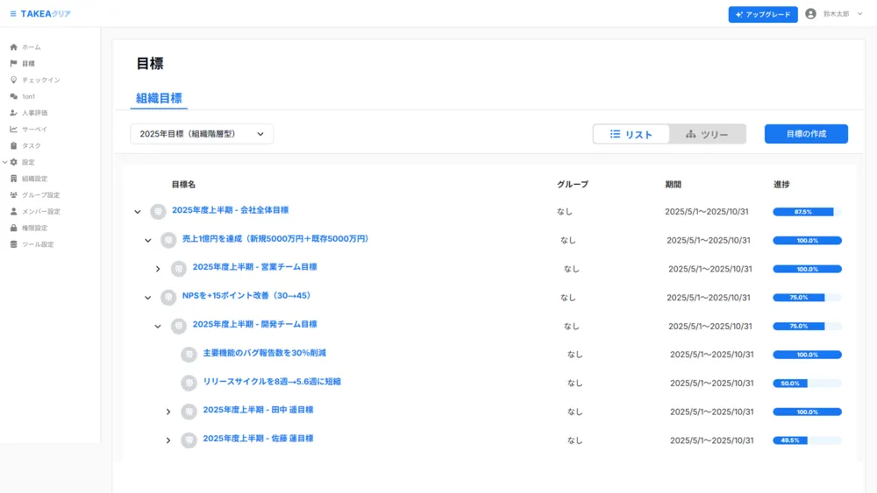Screen dimensions: 877x493
Task: Open 1on1 via its chat icon
Action: point(13,96)
